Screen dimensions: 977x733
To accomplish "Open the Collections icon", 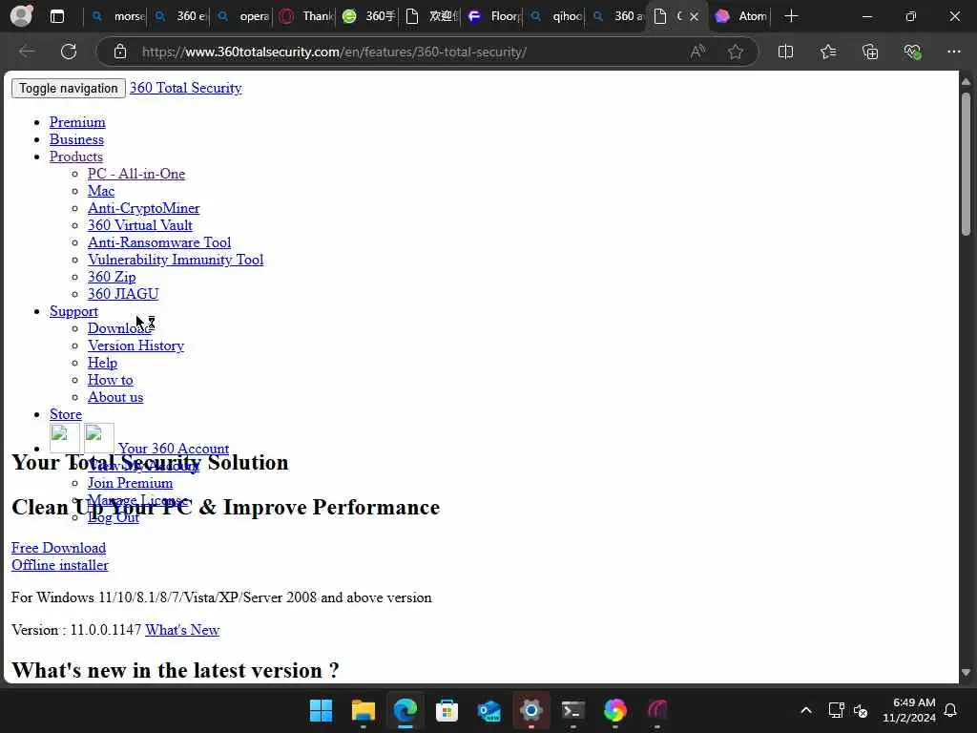I will point(870,52).
